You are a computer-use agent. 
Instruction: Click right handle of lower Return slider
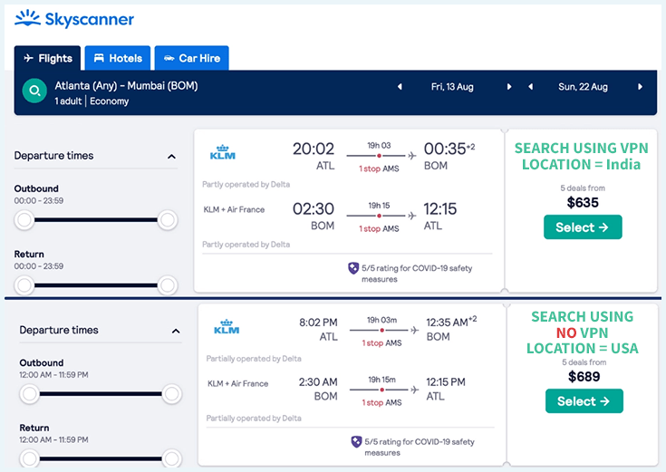pyautogui.click(x=171, y=458)
